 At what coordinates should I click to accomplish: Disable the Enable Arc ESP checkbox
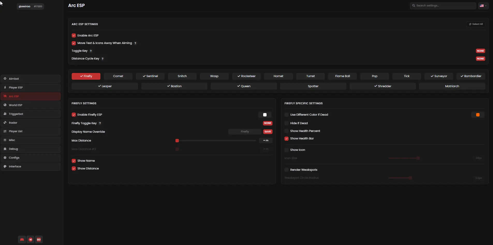tap(74, 35)
